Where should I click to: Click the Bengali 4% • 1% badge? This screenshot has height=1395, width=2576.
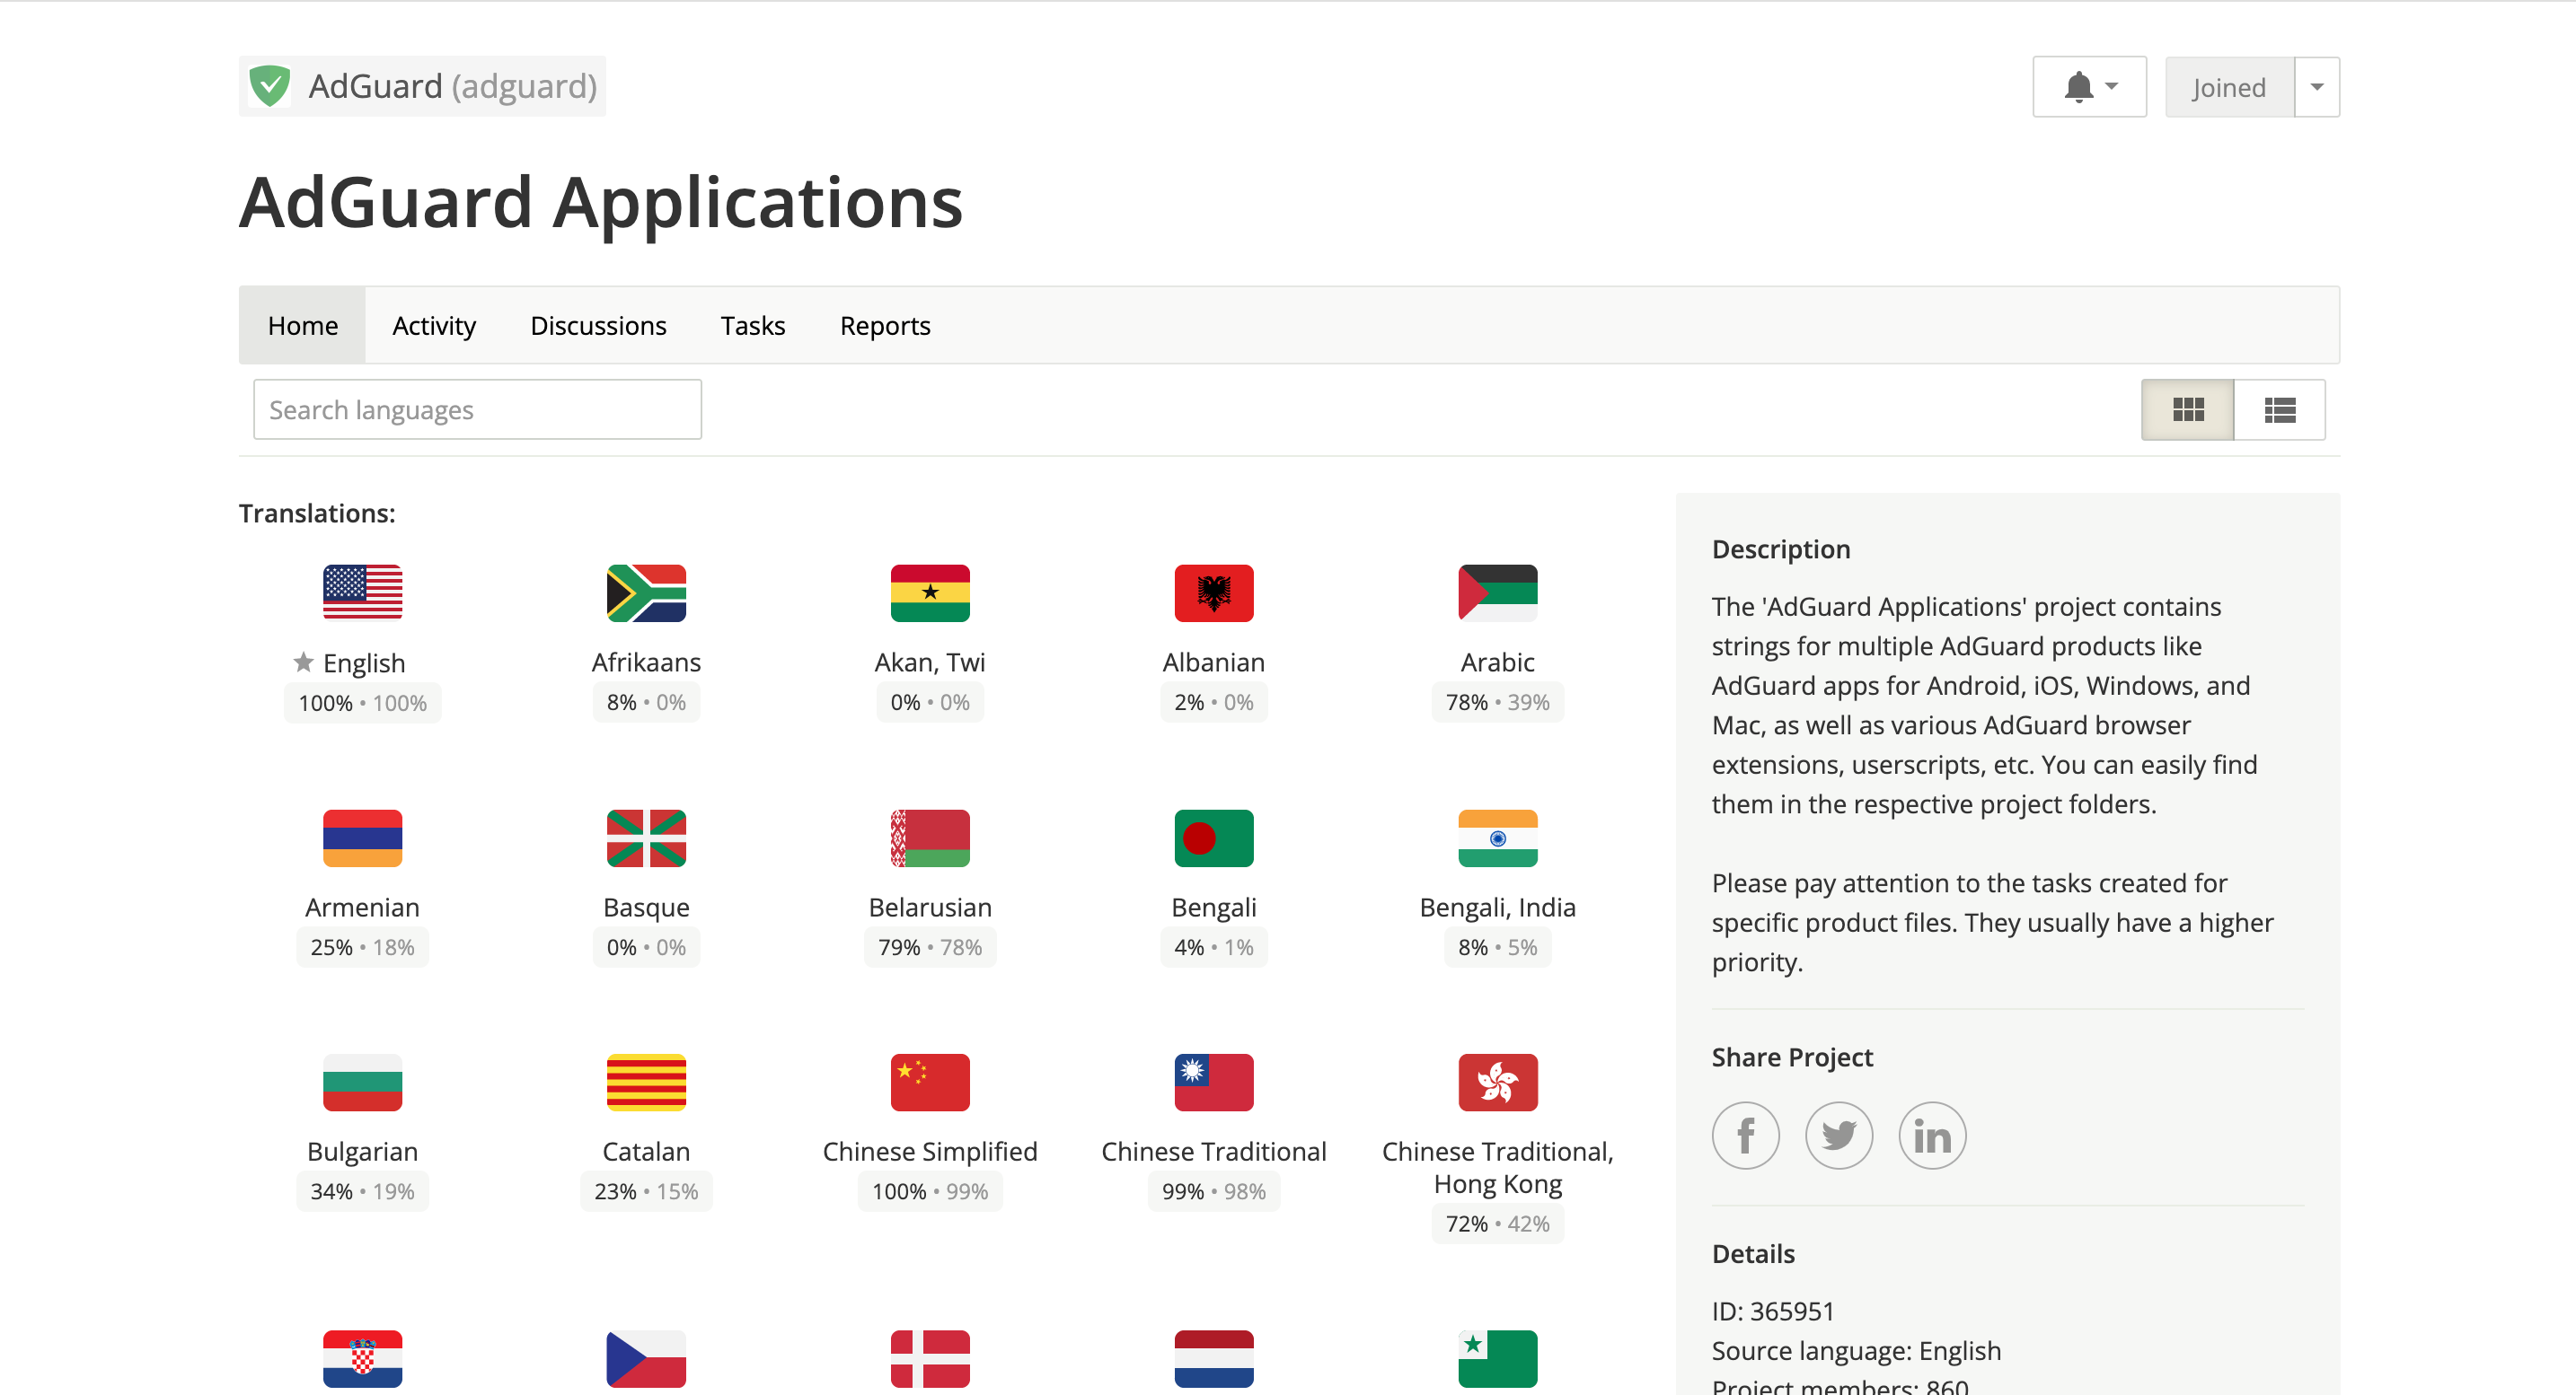1214,947
